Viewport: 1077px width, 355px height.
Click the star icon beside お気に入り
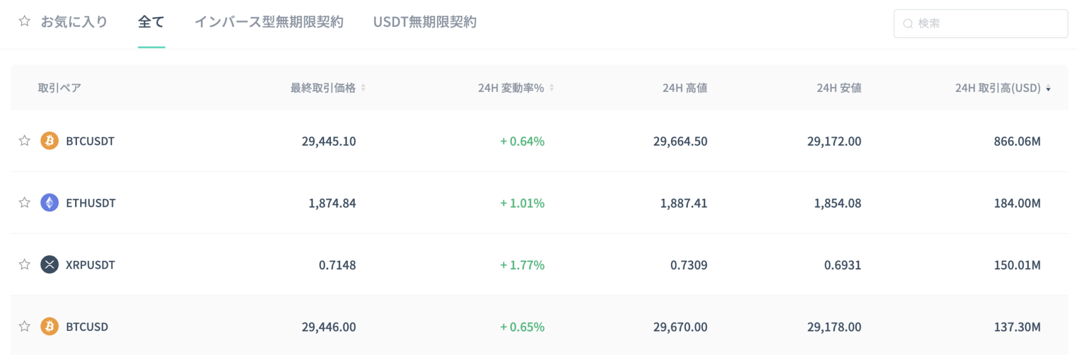[x=24, y=21]
